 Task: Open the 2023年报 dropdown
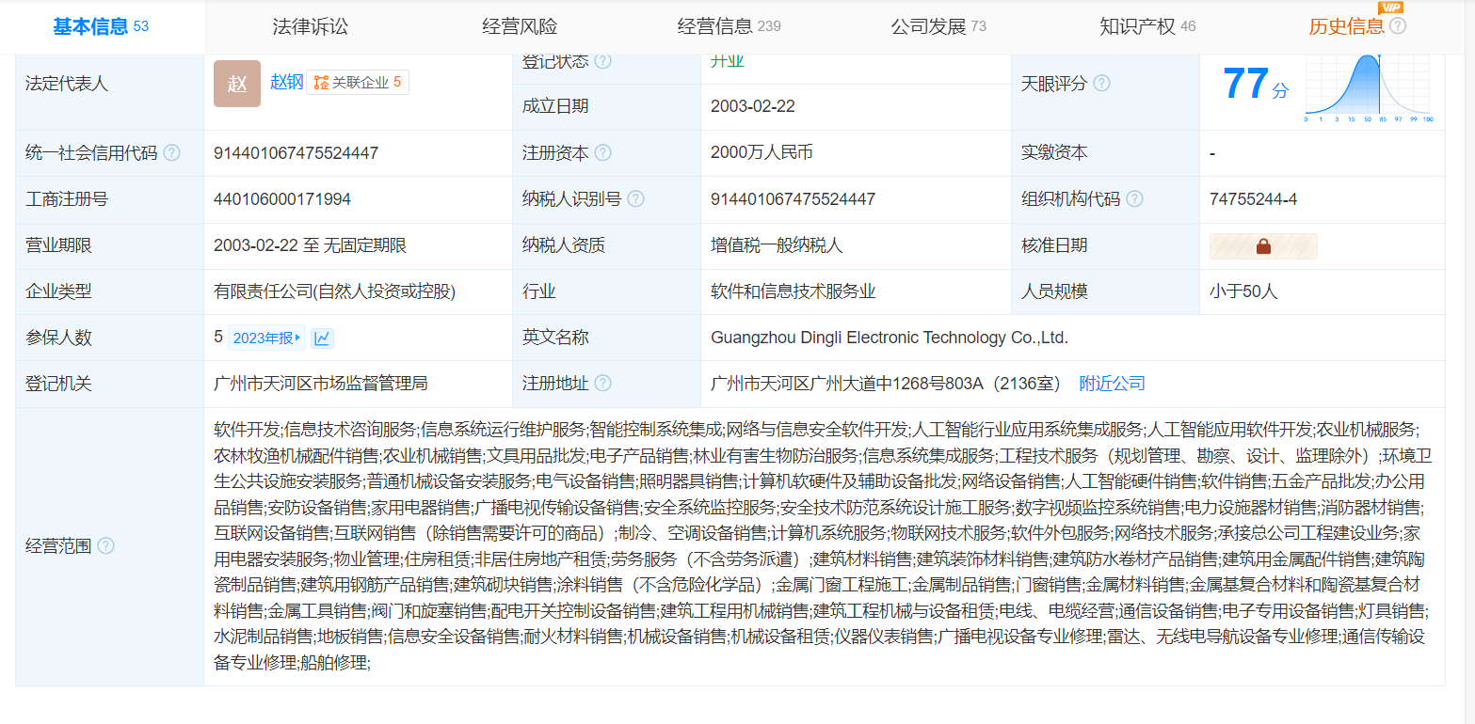click(267, 338)
